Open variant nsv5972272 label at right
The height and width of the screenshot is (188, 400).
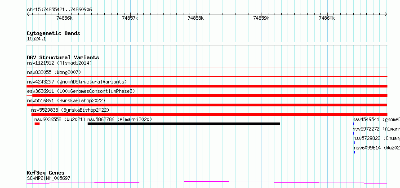(376, 129)
